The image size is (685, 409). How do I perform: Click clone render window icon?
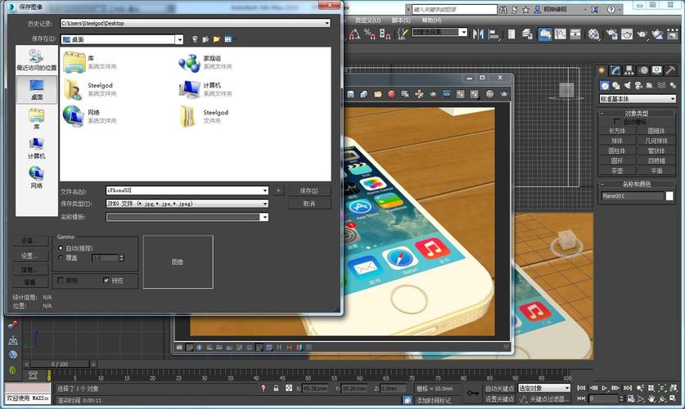(405, 94)
